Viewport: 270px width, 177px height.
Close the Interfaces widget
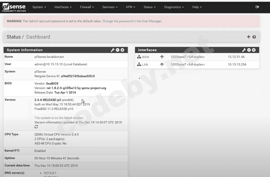[x=254, y=50]
